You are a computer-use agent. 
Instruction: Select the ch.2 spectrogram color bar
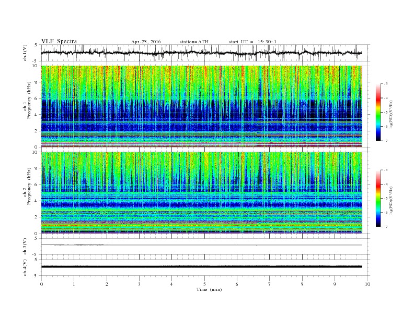pyautogui.click(x=378, y=199)
